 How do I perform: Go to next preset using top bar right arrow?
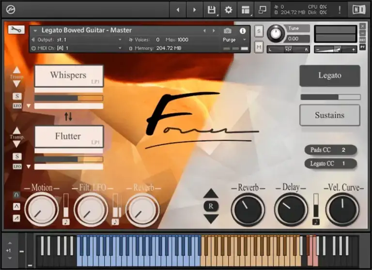[194, 10]
